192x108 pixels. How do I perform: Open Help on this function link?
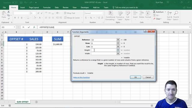pyautogui.click(x=81, y=77)
